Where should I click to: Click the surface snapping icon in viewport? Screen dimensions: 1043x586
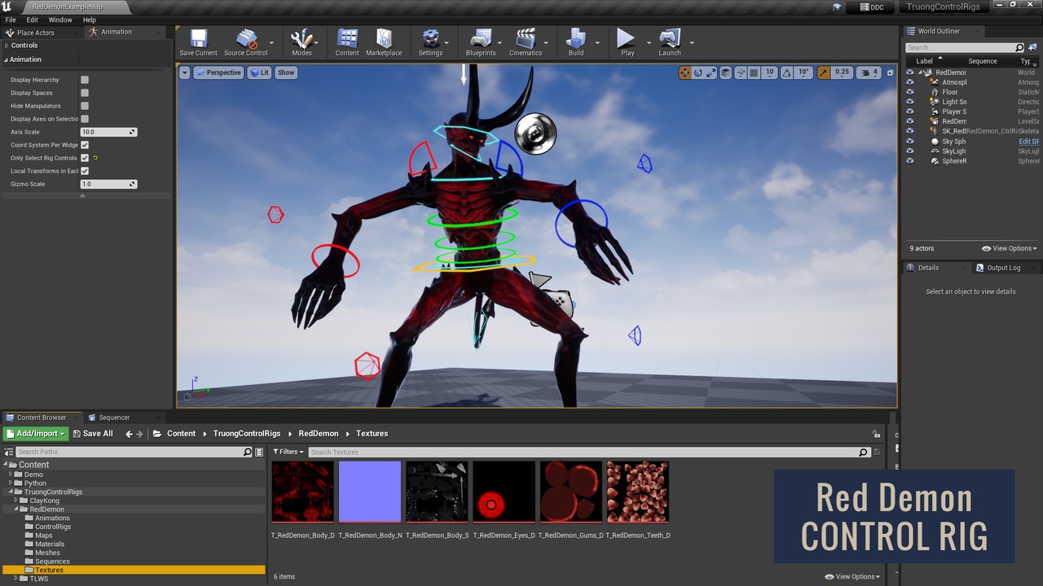[741, 72]
